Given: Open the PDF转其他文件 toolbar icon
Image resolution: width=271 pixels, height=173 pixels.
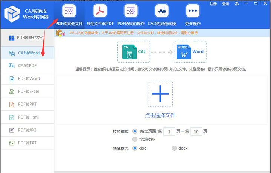Looking at the screenshot, I should click(69, 11).
